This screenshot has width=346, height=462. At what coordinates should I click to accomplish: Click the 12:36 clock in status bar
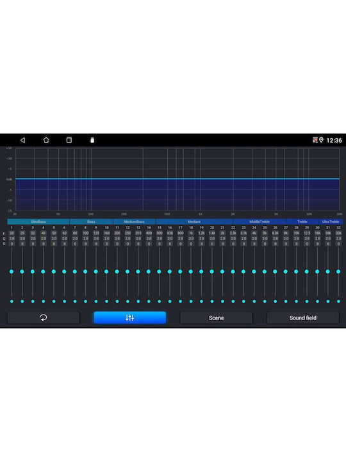point(334,141)
